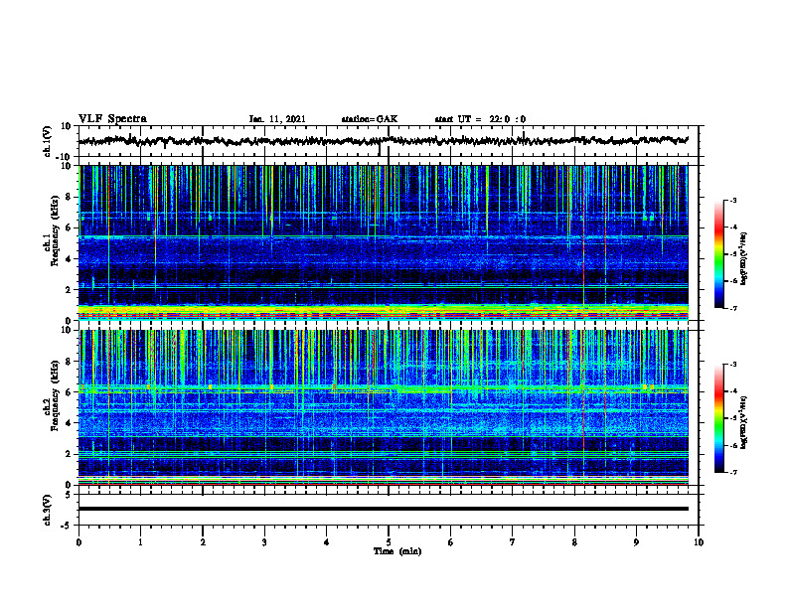Click the ch.2 color scale log(PSD) unit label
Viewport: 787px width, 608px height.
pyautogui.click(x=744, y=422)
